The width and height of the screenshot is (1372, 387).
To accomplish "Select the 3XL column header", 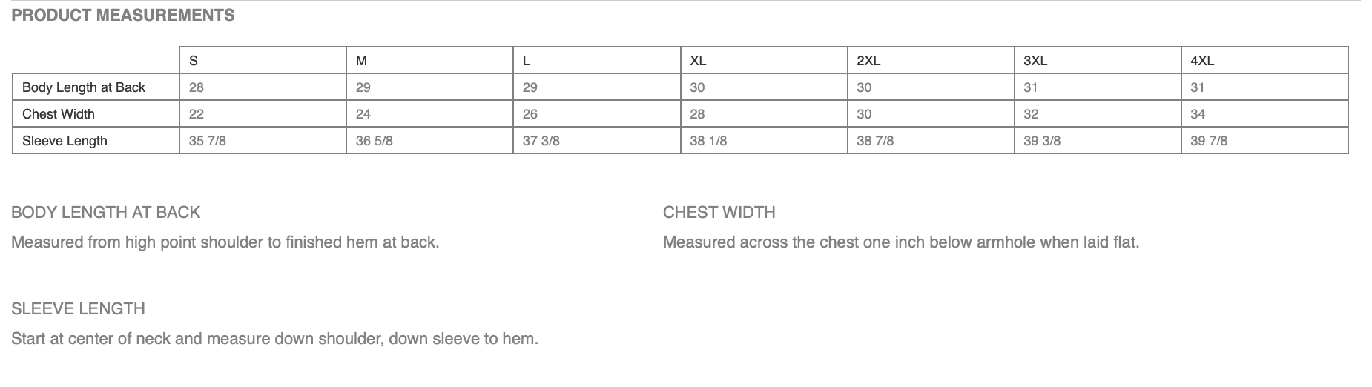I will click(1035, 61).
